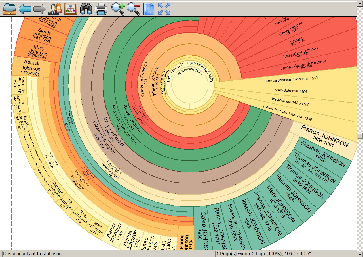Image resolution: width=363 pixels, height=257 pixels.
Task: Click the scrollbar down arrow
Action: 360,254
